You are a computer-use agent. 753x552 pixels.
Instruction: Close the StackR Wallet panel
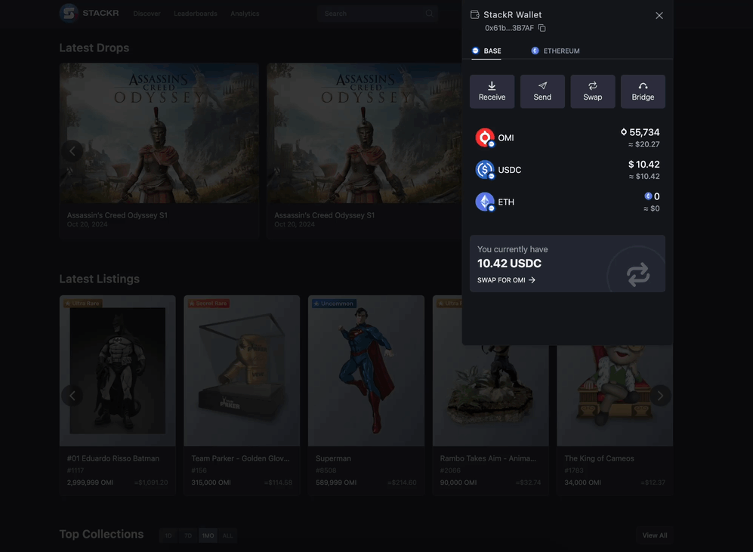coord(659,15)
